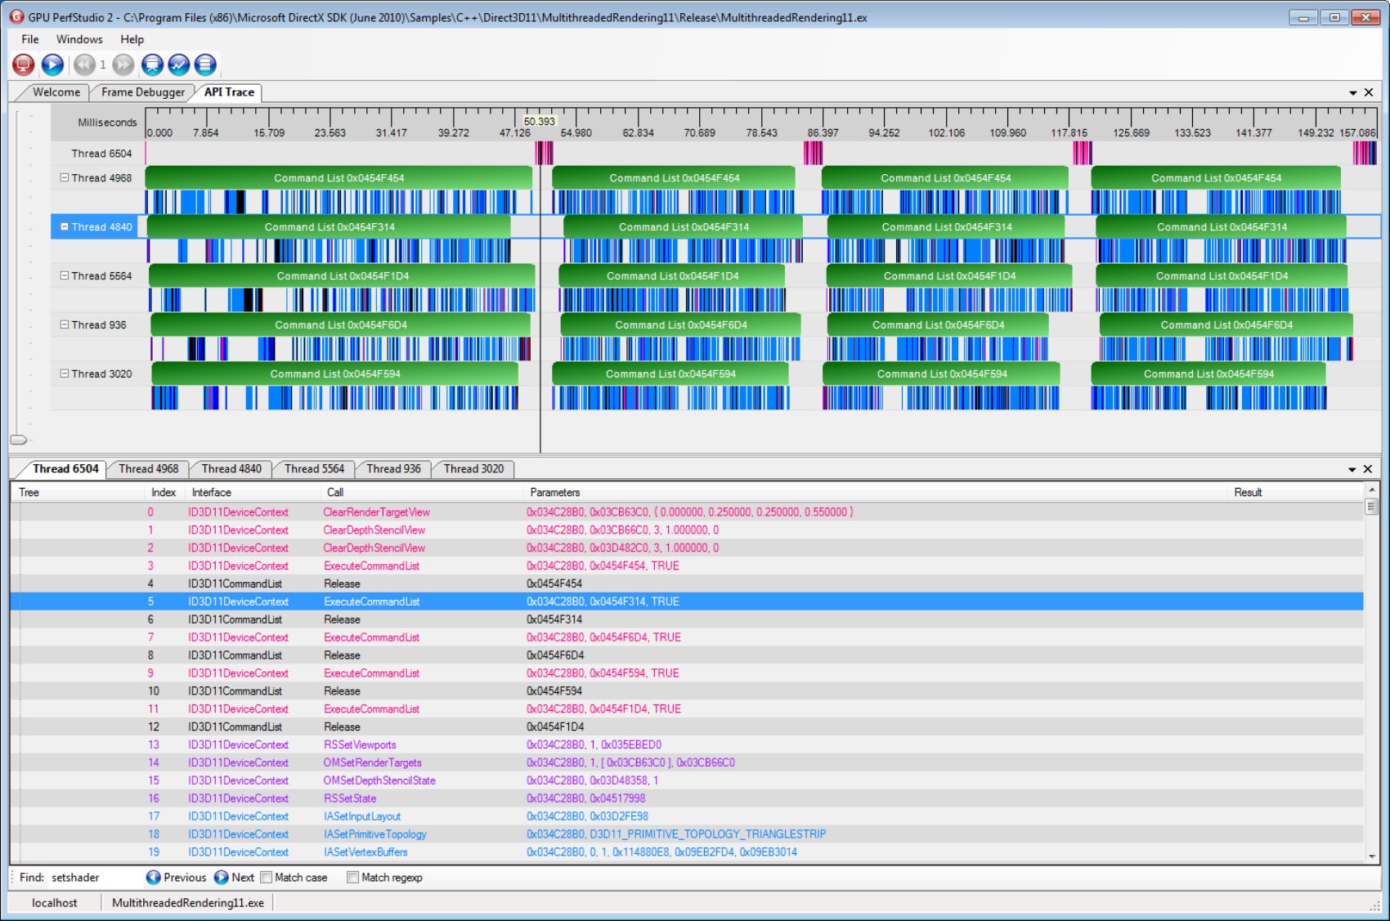Click the profiler line-graph toolbar icon
Image resolution: width=1390 pixels, height=921 pixels.
point(179,65)
